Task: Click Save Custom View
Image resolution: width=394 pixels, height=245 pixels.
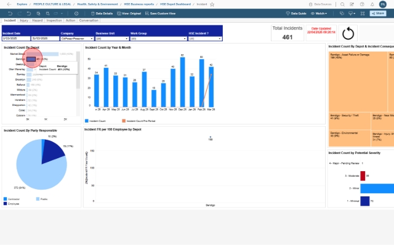Action: point(160,14)
